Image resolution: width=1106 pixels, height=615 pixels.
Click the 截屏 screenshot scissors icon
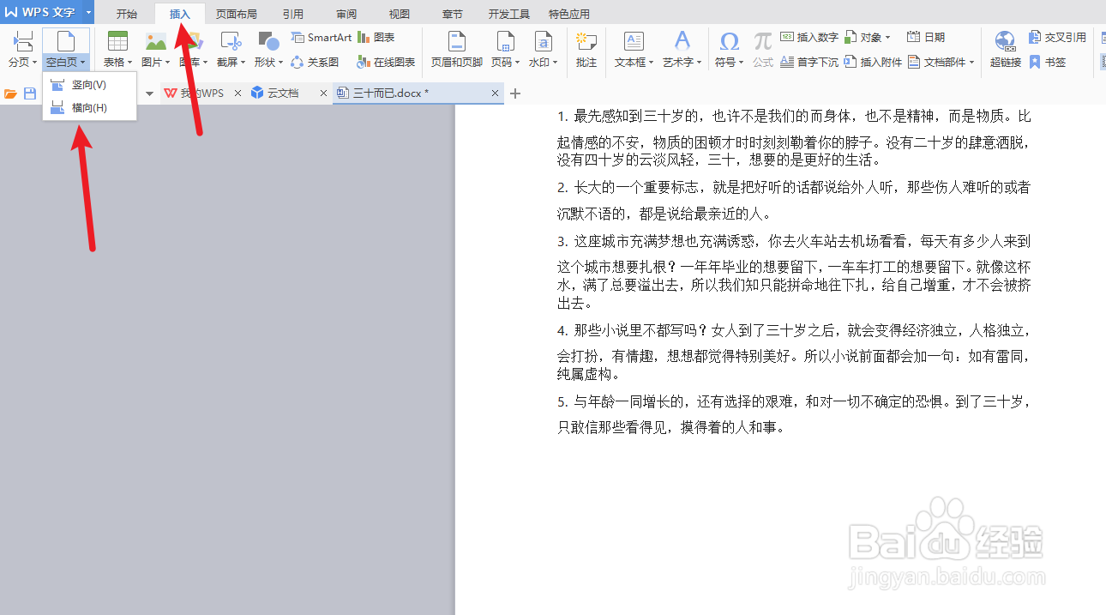tap(230, 40)
